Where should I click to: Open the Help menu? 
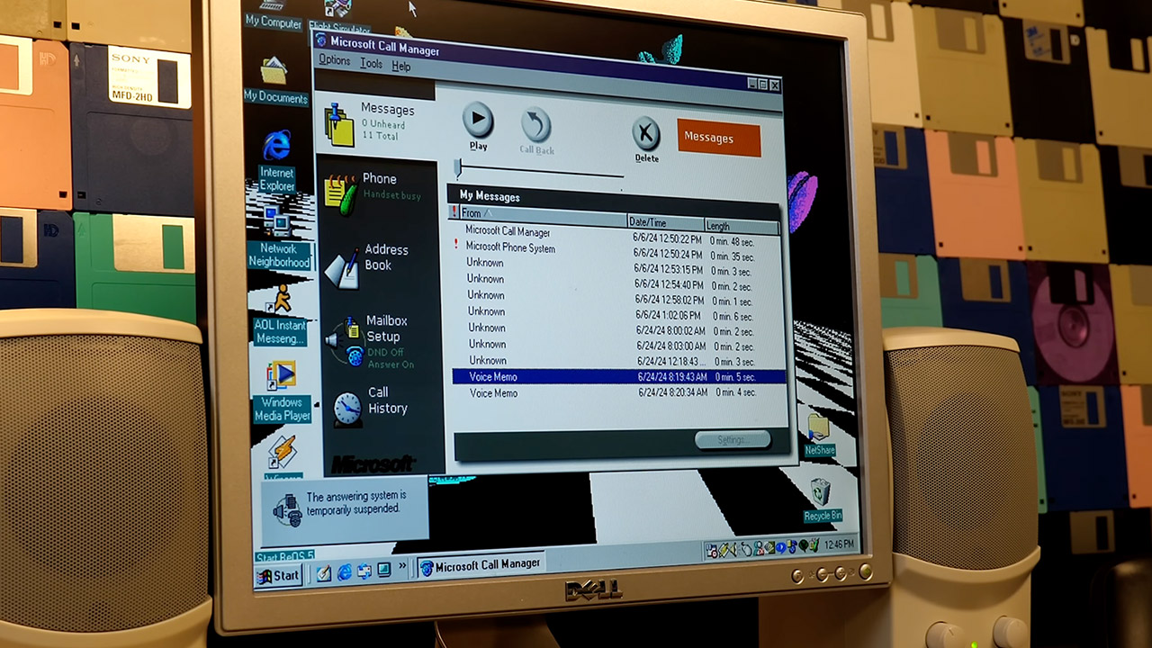click(x=401, y=67)
